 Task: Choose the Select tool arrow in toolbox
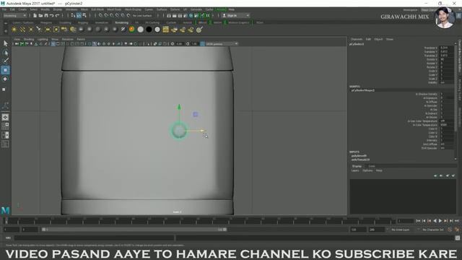[x=5, y=43]
